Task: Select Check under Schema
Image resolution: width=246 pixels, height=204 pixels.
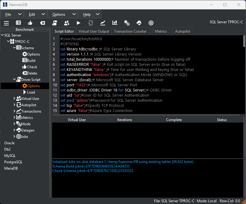Action: 30,67
